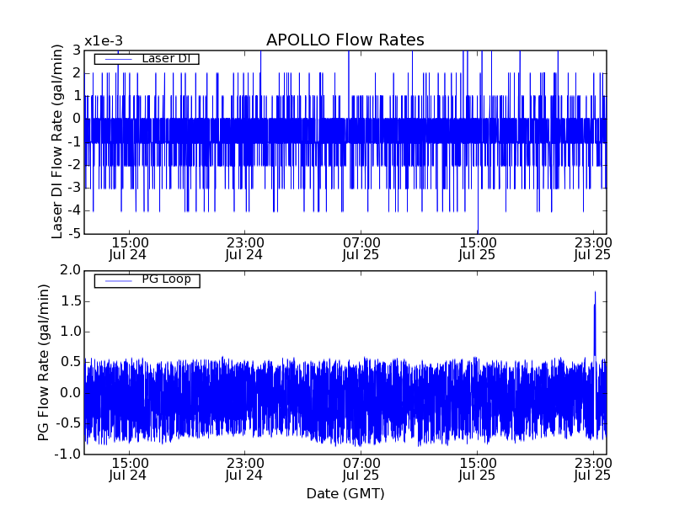The image size is (674, 505).
Task: Click the "2.0" y-axis tick on PG plot
Action: pyautogui.click(x=70, y=270)
